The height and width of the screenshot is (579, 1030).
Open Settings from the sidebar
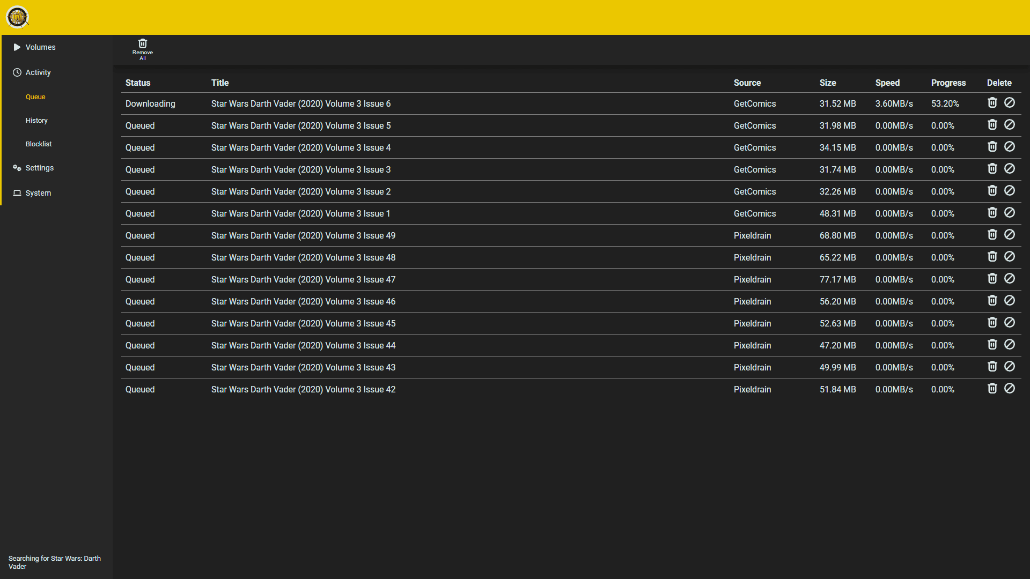(x=40, y=168)
